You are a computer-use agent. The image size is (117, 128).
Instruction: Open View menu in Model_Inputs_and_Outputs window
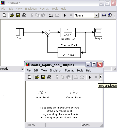[44, 70]
